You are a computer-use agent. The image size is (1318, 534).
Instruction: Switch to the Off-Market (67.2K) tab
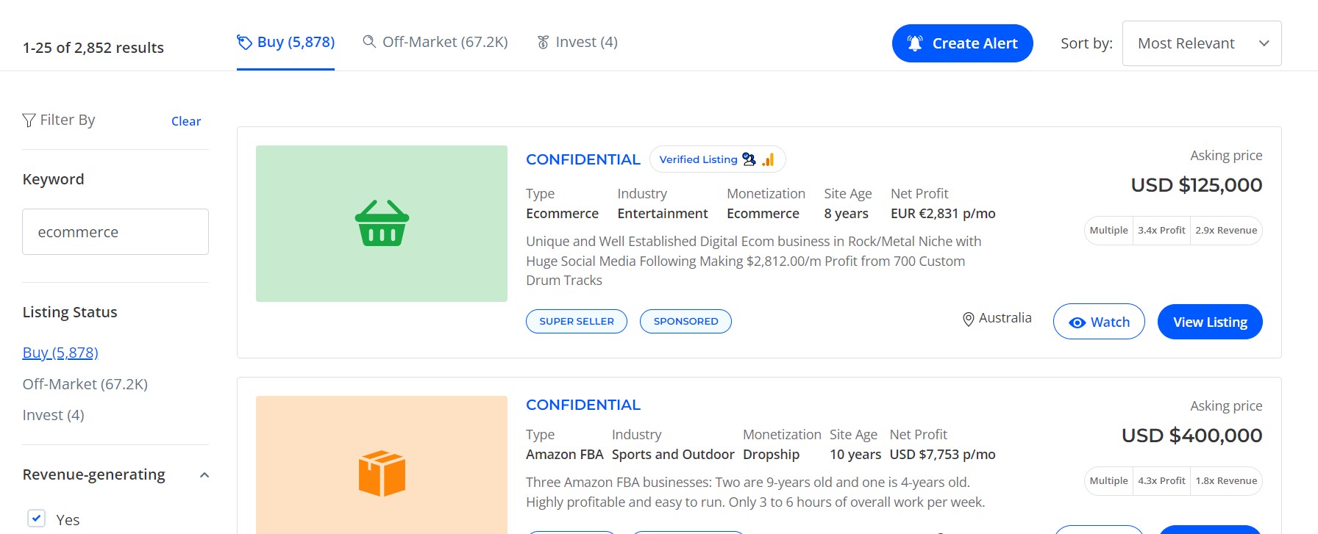point(435,42)
